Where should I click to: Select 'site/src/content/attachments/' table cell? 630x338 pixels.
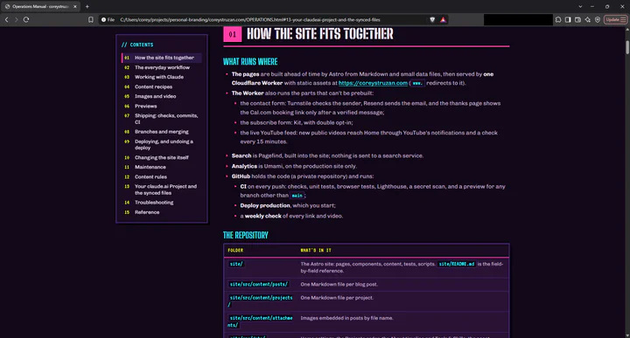point(261,321)
